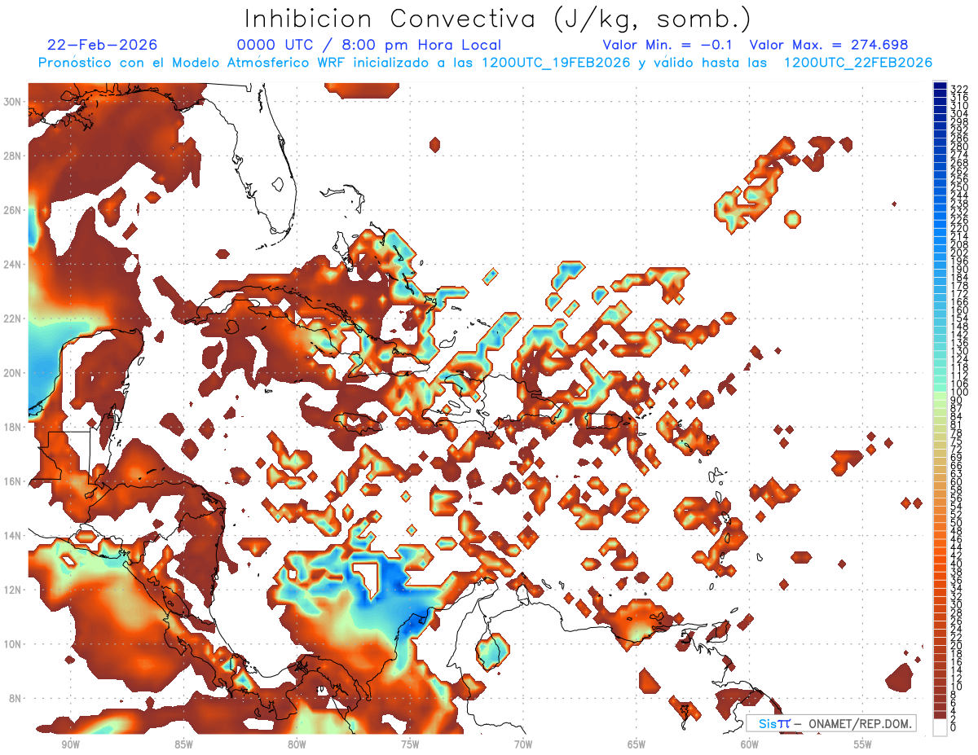Click the colorbar value "0"
Viewport: 978px width, 755px height.
(954, 727)
